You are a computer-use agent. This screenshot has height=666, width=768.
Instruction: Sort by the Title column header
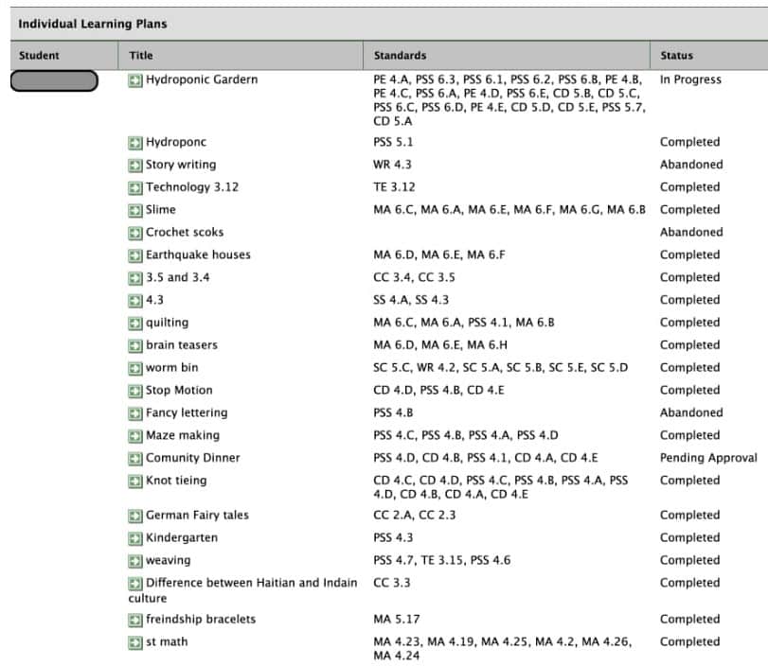click(x=141, y=55)
